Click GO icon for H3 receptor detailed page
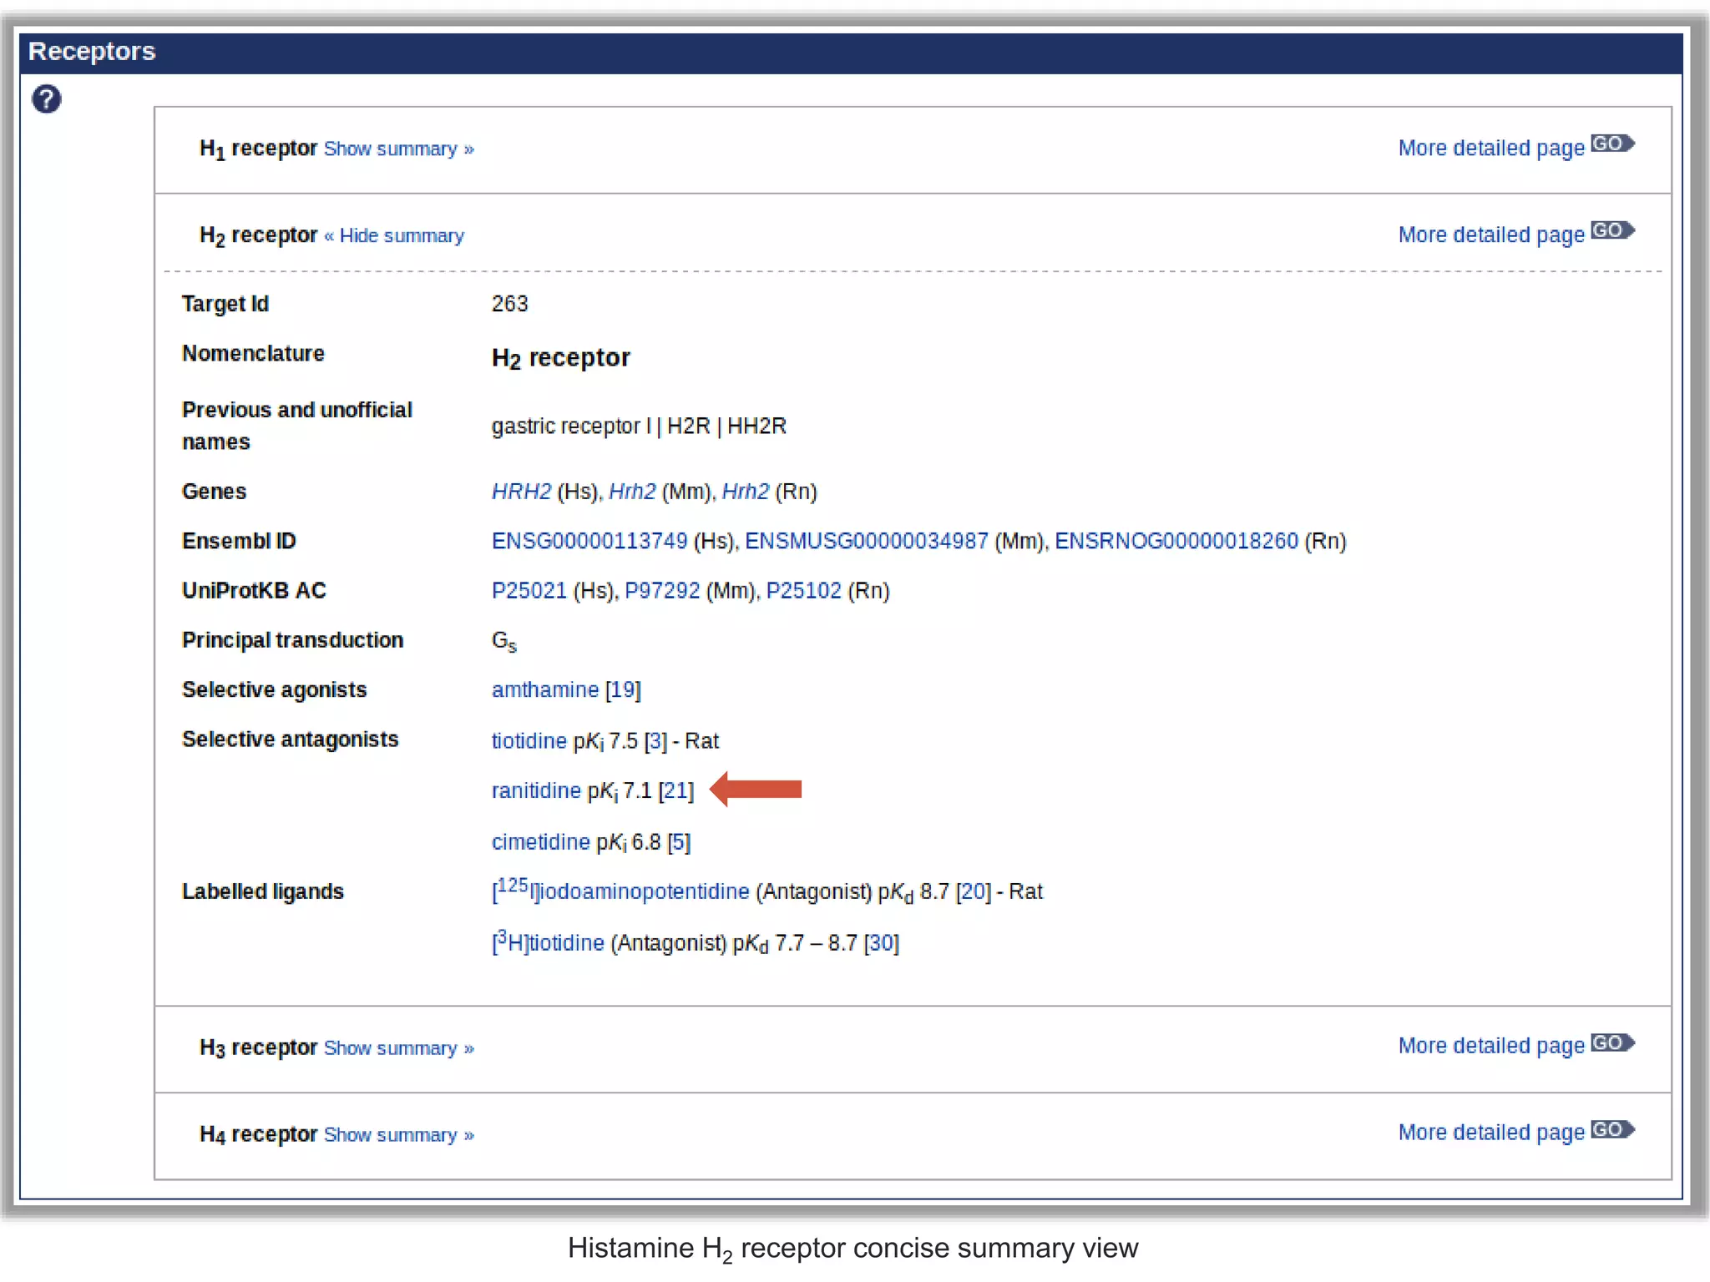 coord(1612,1042)
